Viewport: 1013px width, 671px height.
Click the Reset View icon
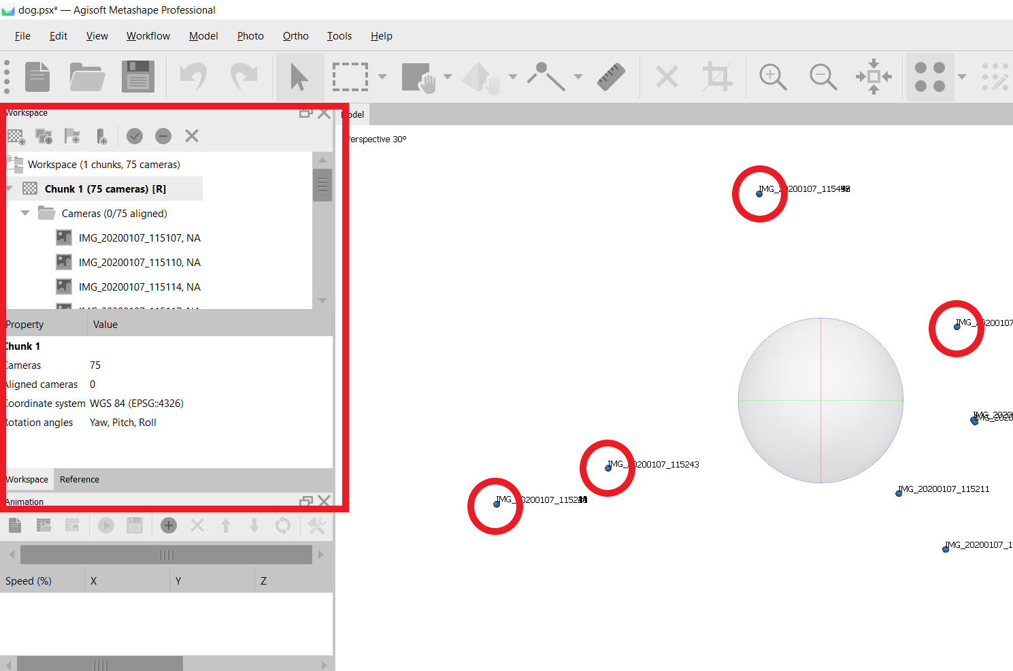(x=874, y=77)
